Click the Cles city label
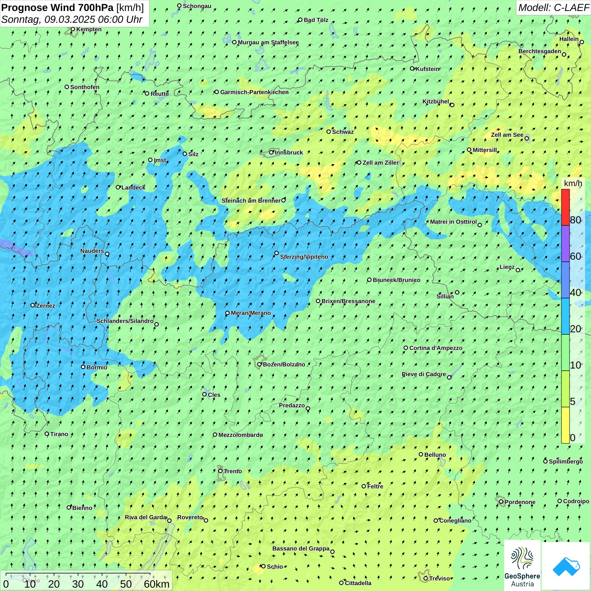591x591 pixels. (x=214, y=395)
